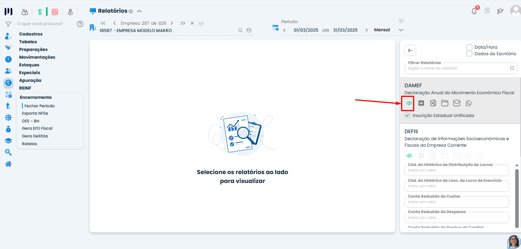Collapse the Relatórios header chevron
521x249 pixels.
click(139, 11)
